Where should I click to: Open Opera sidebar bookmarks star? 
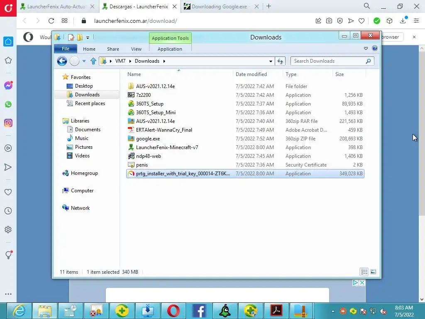point(8,60)
